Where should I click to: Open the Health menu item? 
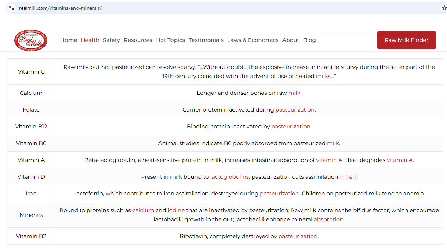[x=90, y=40]
